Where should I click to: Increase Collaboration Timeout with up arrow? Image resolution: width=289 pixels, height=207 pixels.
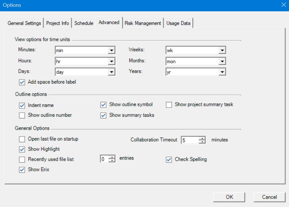tap(202, 138)
